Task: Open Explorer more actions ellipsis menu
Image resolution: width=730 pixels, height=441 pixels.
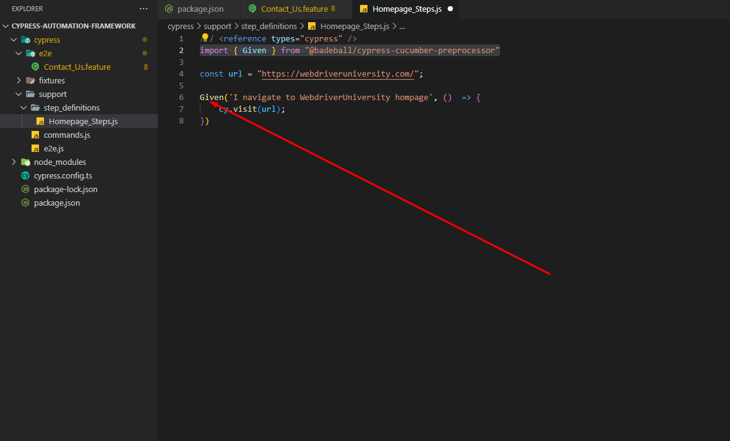Action: coord(144,9)
